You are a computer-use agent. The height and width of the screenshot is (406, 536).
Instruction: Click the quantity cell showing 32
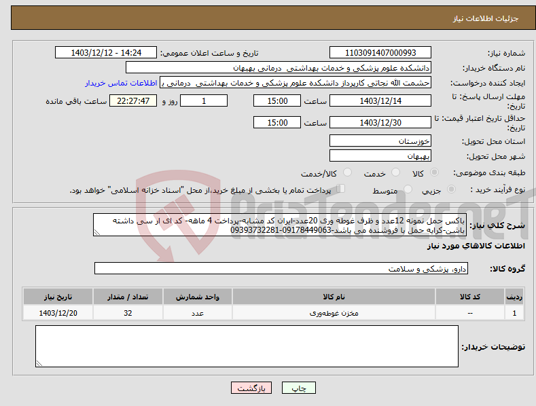click(x=128, y=313)
